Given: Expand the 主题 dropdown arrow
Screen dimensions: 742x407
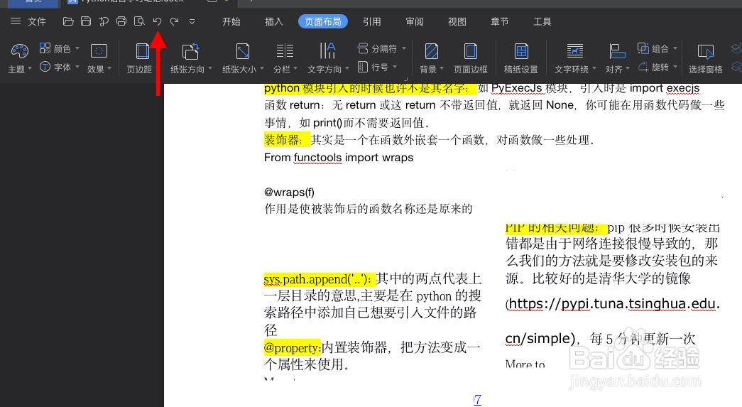Looking at the screenshot, I should coord(30,69).
